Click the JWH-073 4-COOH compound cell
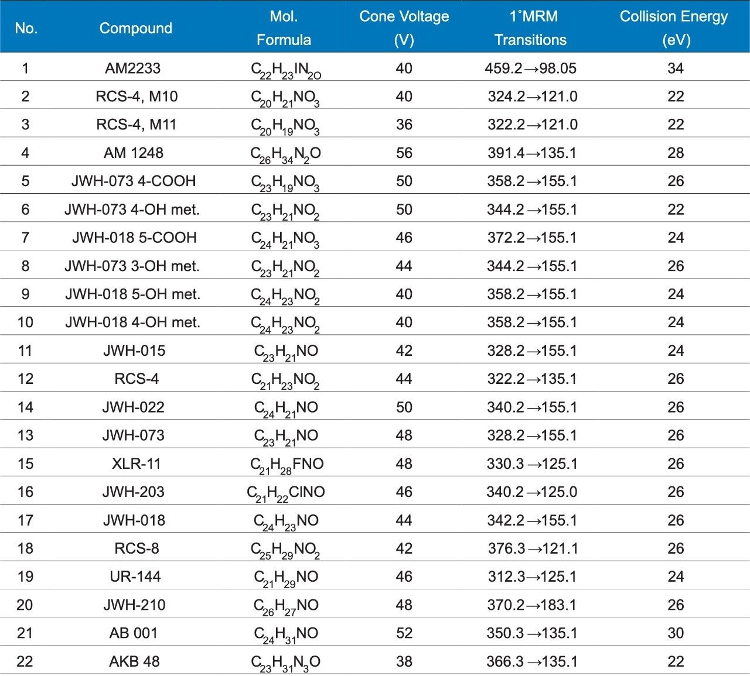The width and height of the screenshot is (750, 676). pos(134,181)
